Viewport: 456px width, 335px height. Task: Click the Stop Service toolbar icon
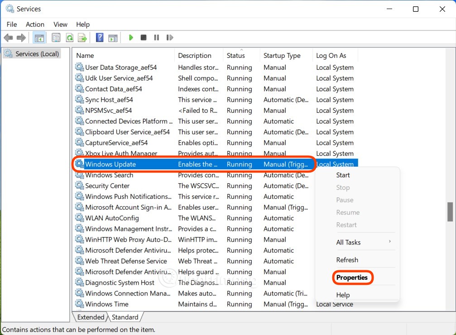tap(143, 38)
